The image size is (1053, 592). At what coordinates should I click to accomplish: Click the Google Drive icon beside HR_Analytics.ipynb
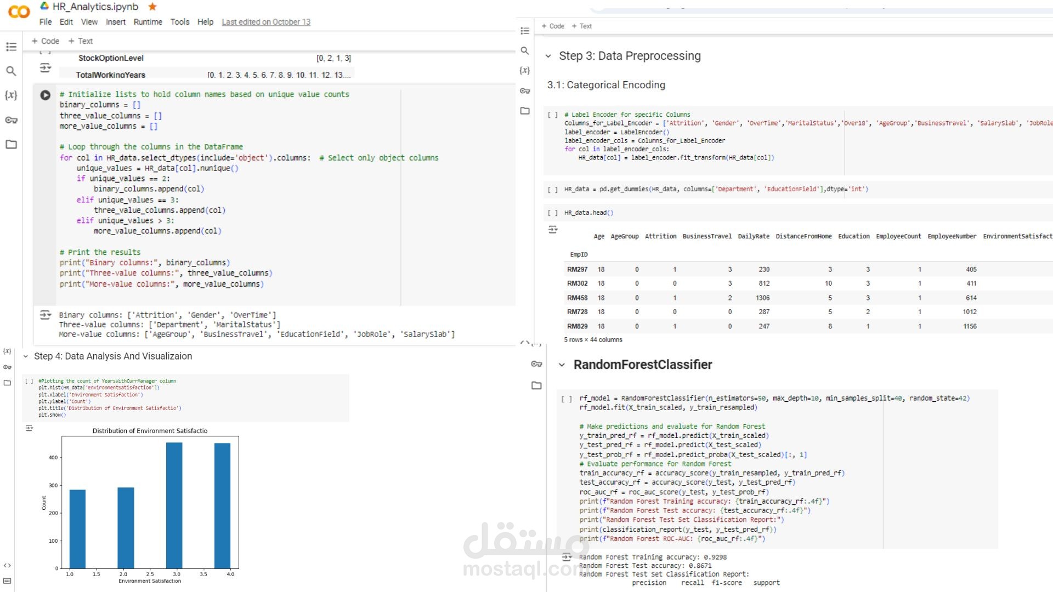44,6
